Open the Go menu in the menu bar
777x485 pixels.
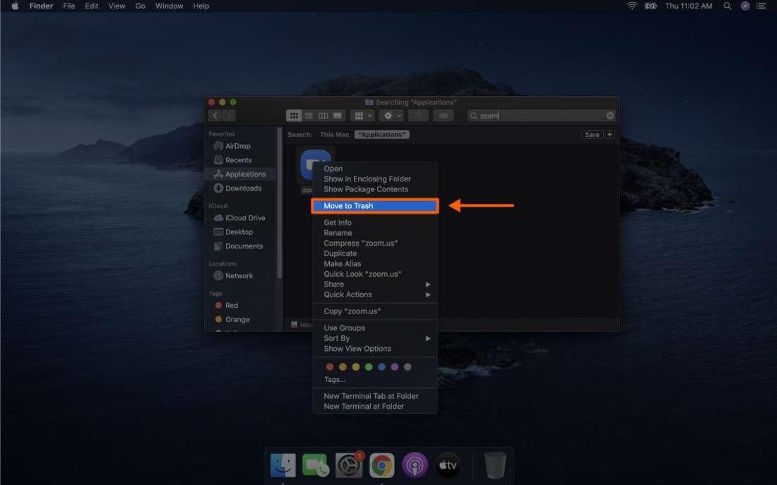[140, 6]
